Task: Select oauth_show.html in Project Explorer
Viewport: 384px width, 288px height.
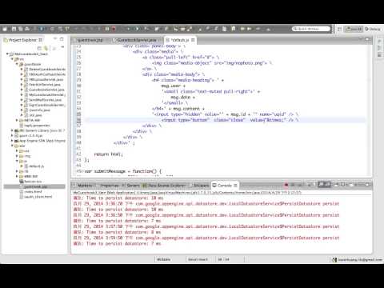Action: tap(38, 197)
